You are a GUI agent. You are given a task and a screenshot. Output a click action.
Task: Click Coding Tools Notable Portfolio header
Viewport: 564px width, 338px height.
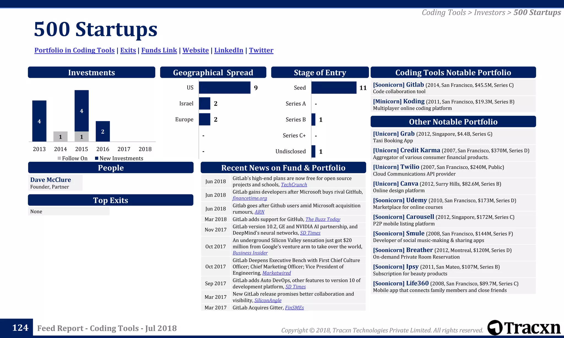[x=453, y=72]
